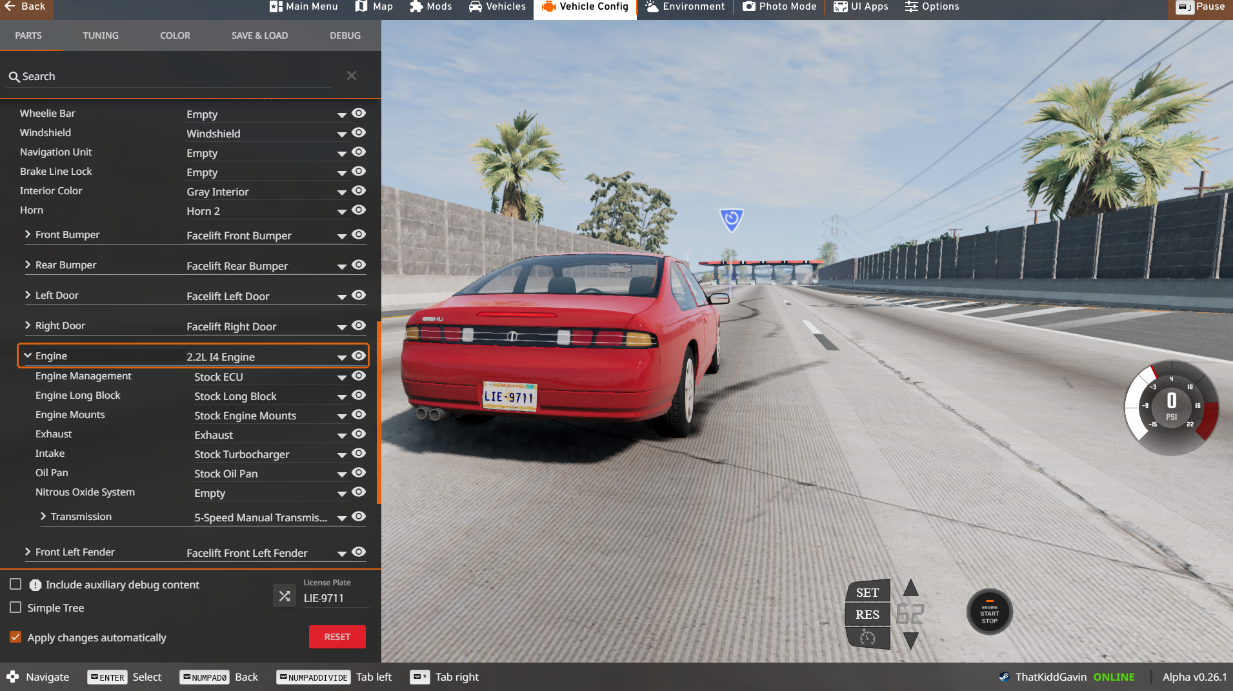
Task: Enable Include auxiliary debug content checkbox
Action: coord(15,584)
